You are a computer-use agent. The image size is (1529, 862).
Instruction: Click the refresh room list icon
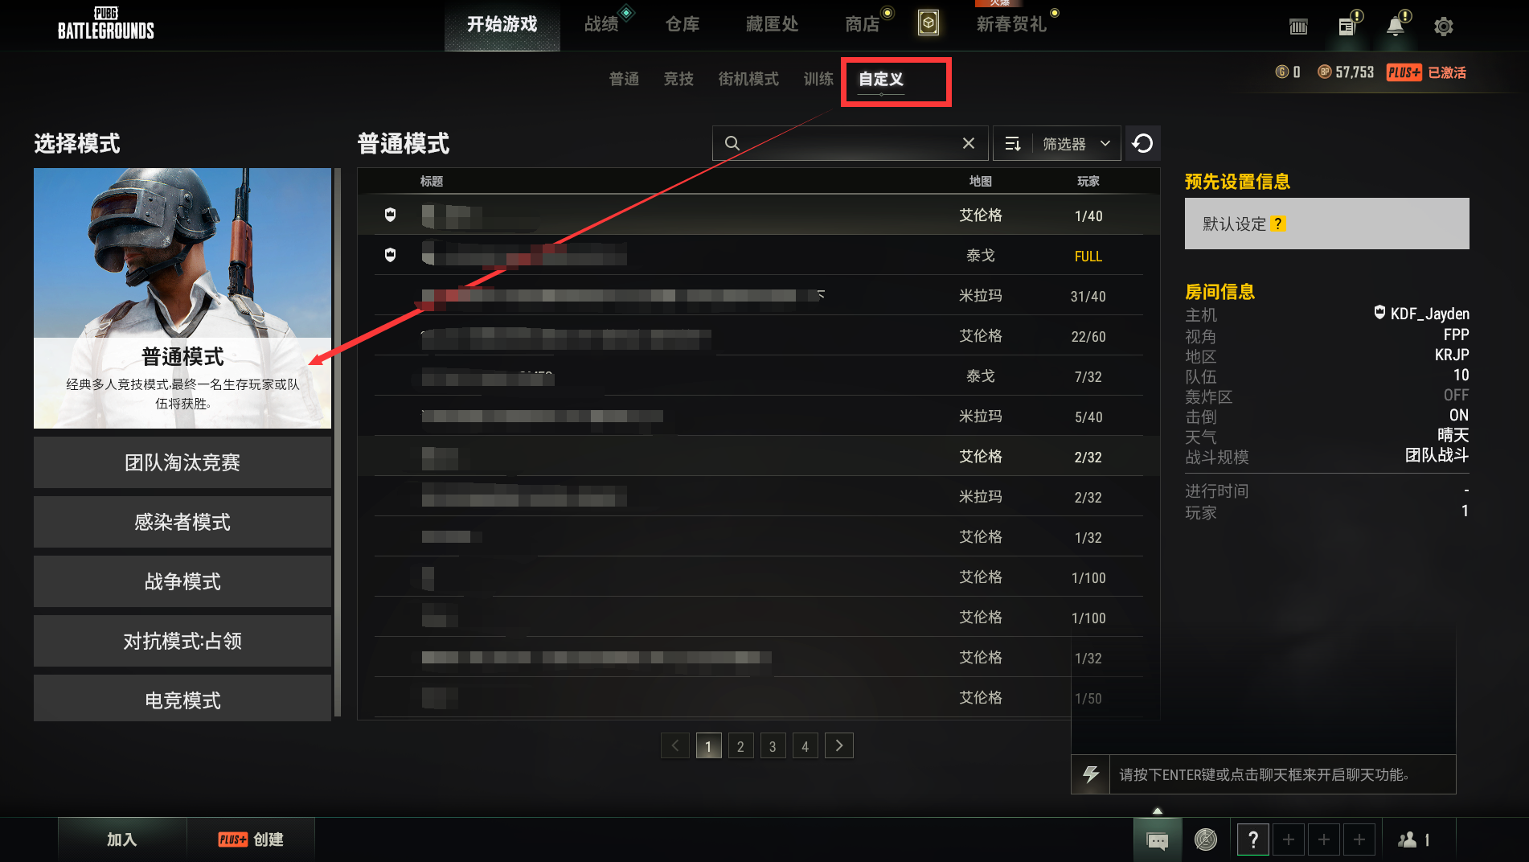click(x=1142, y=143)
